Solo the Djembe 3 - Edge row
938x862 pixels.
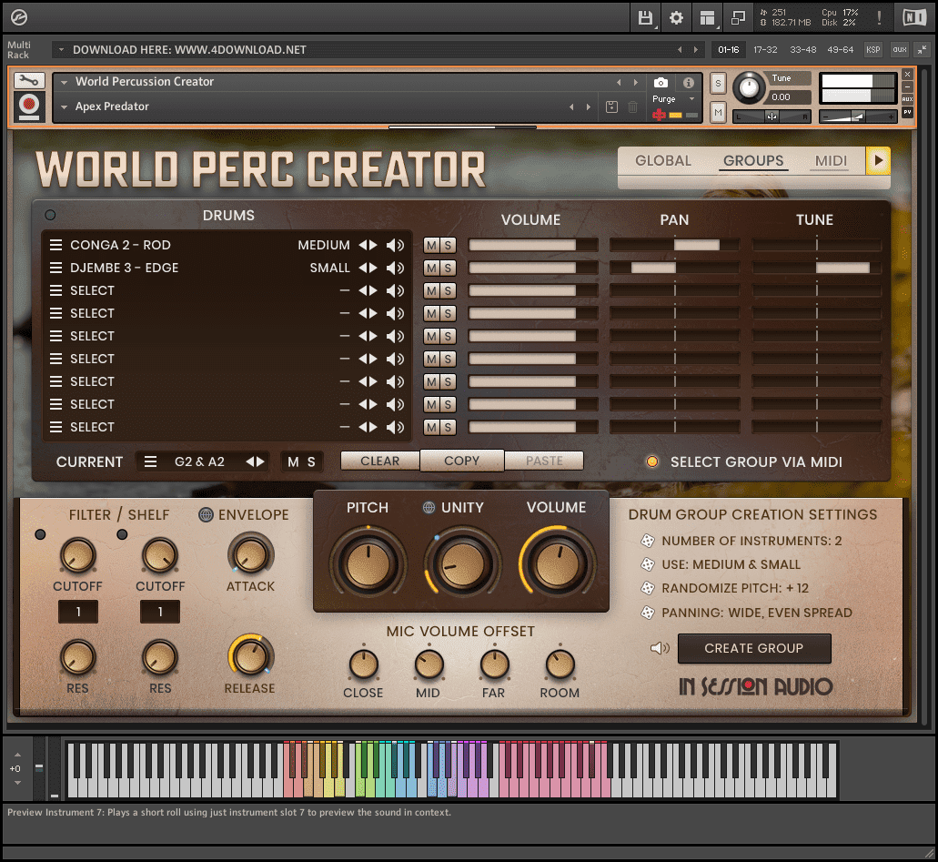tap(448, 268)
